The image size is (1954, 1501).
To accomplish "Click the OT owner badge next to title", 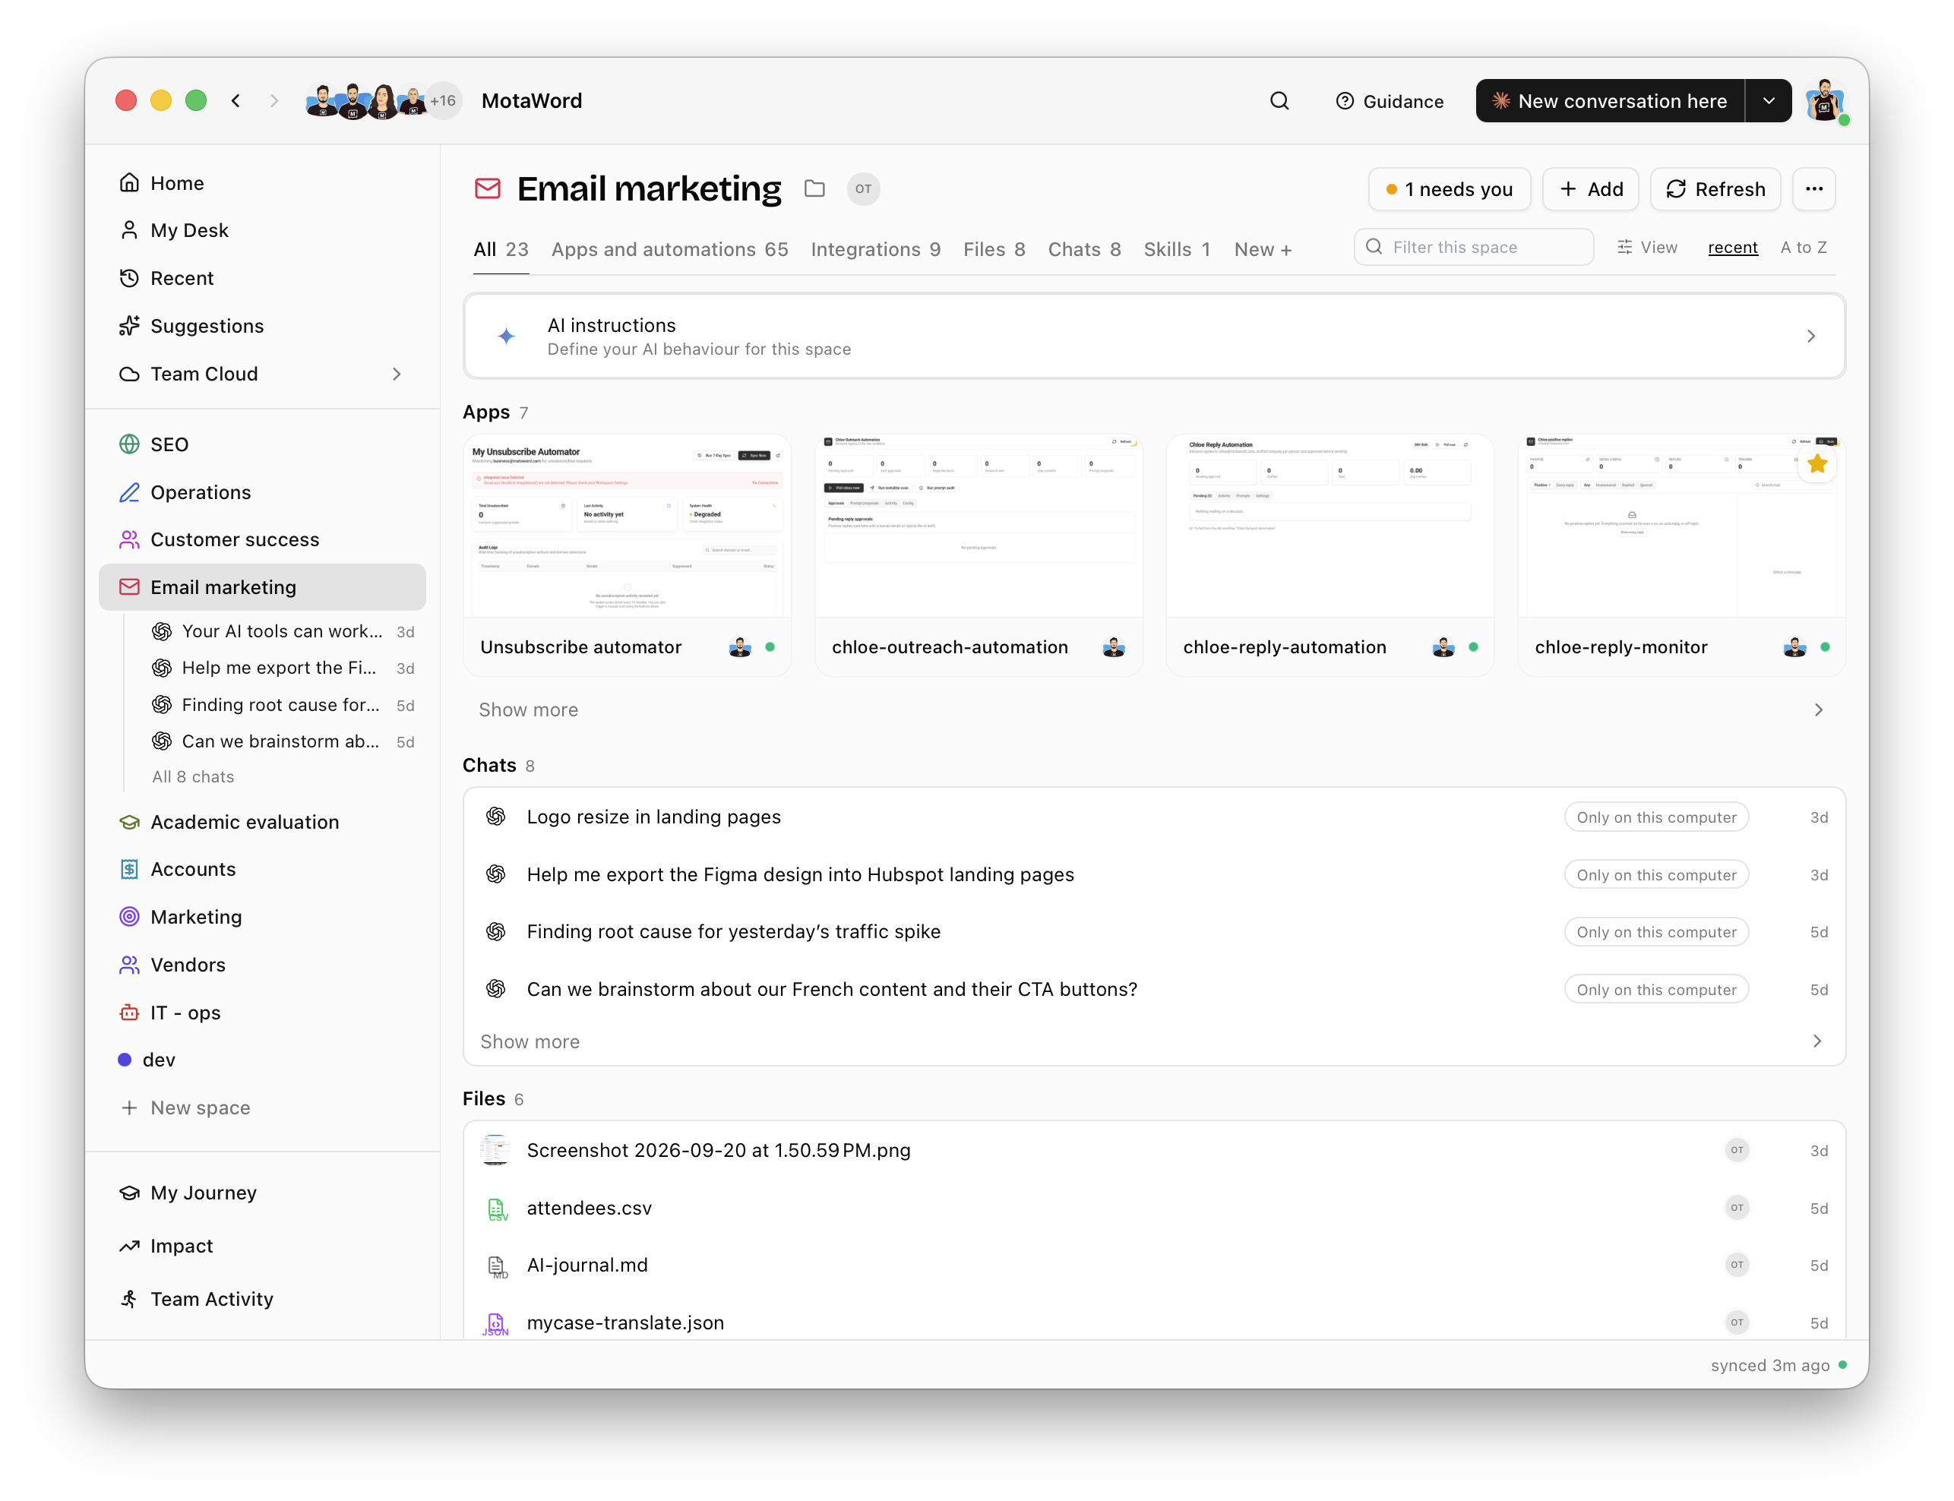I will tap(862, 188).
